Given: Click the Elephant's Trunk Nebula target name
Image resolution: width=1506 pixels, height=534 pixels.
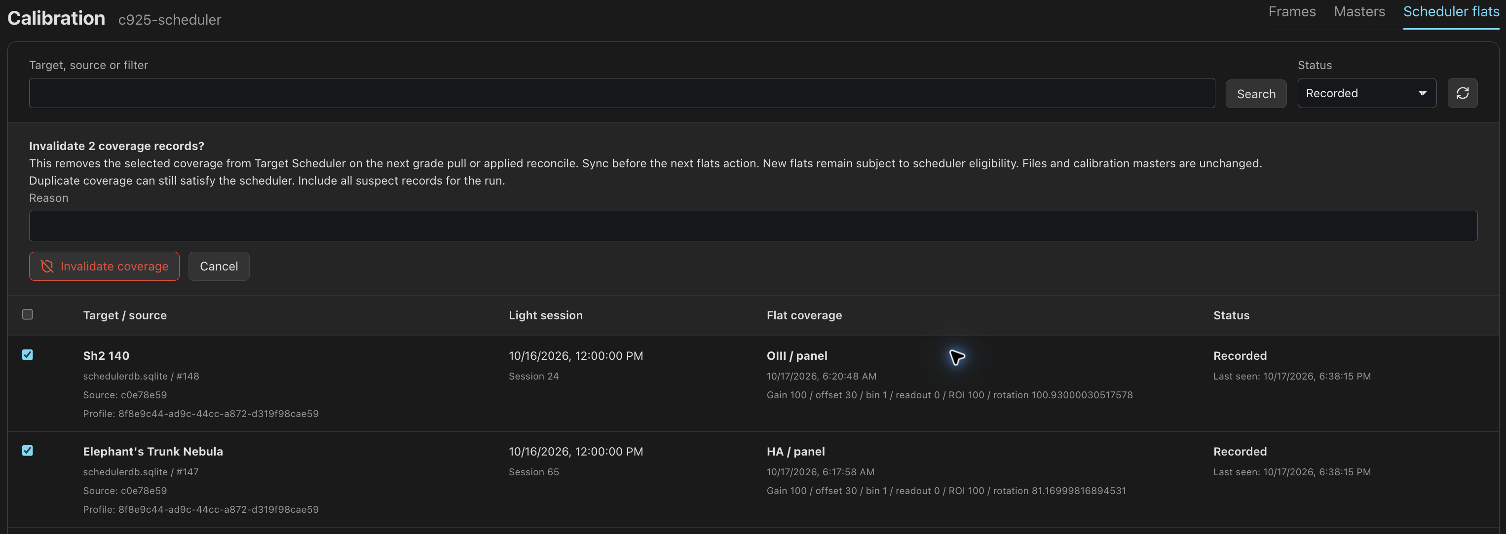Looking at the screenshot, I should 153,452.
